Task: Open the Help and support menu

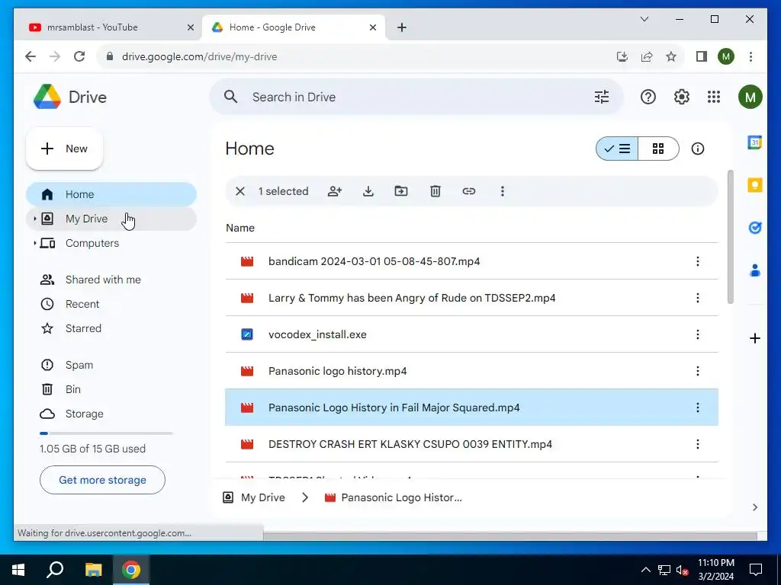Action: [x=648, y=97]
